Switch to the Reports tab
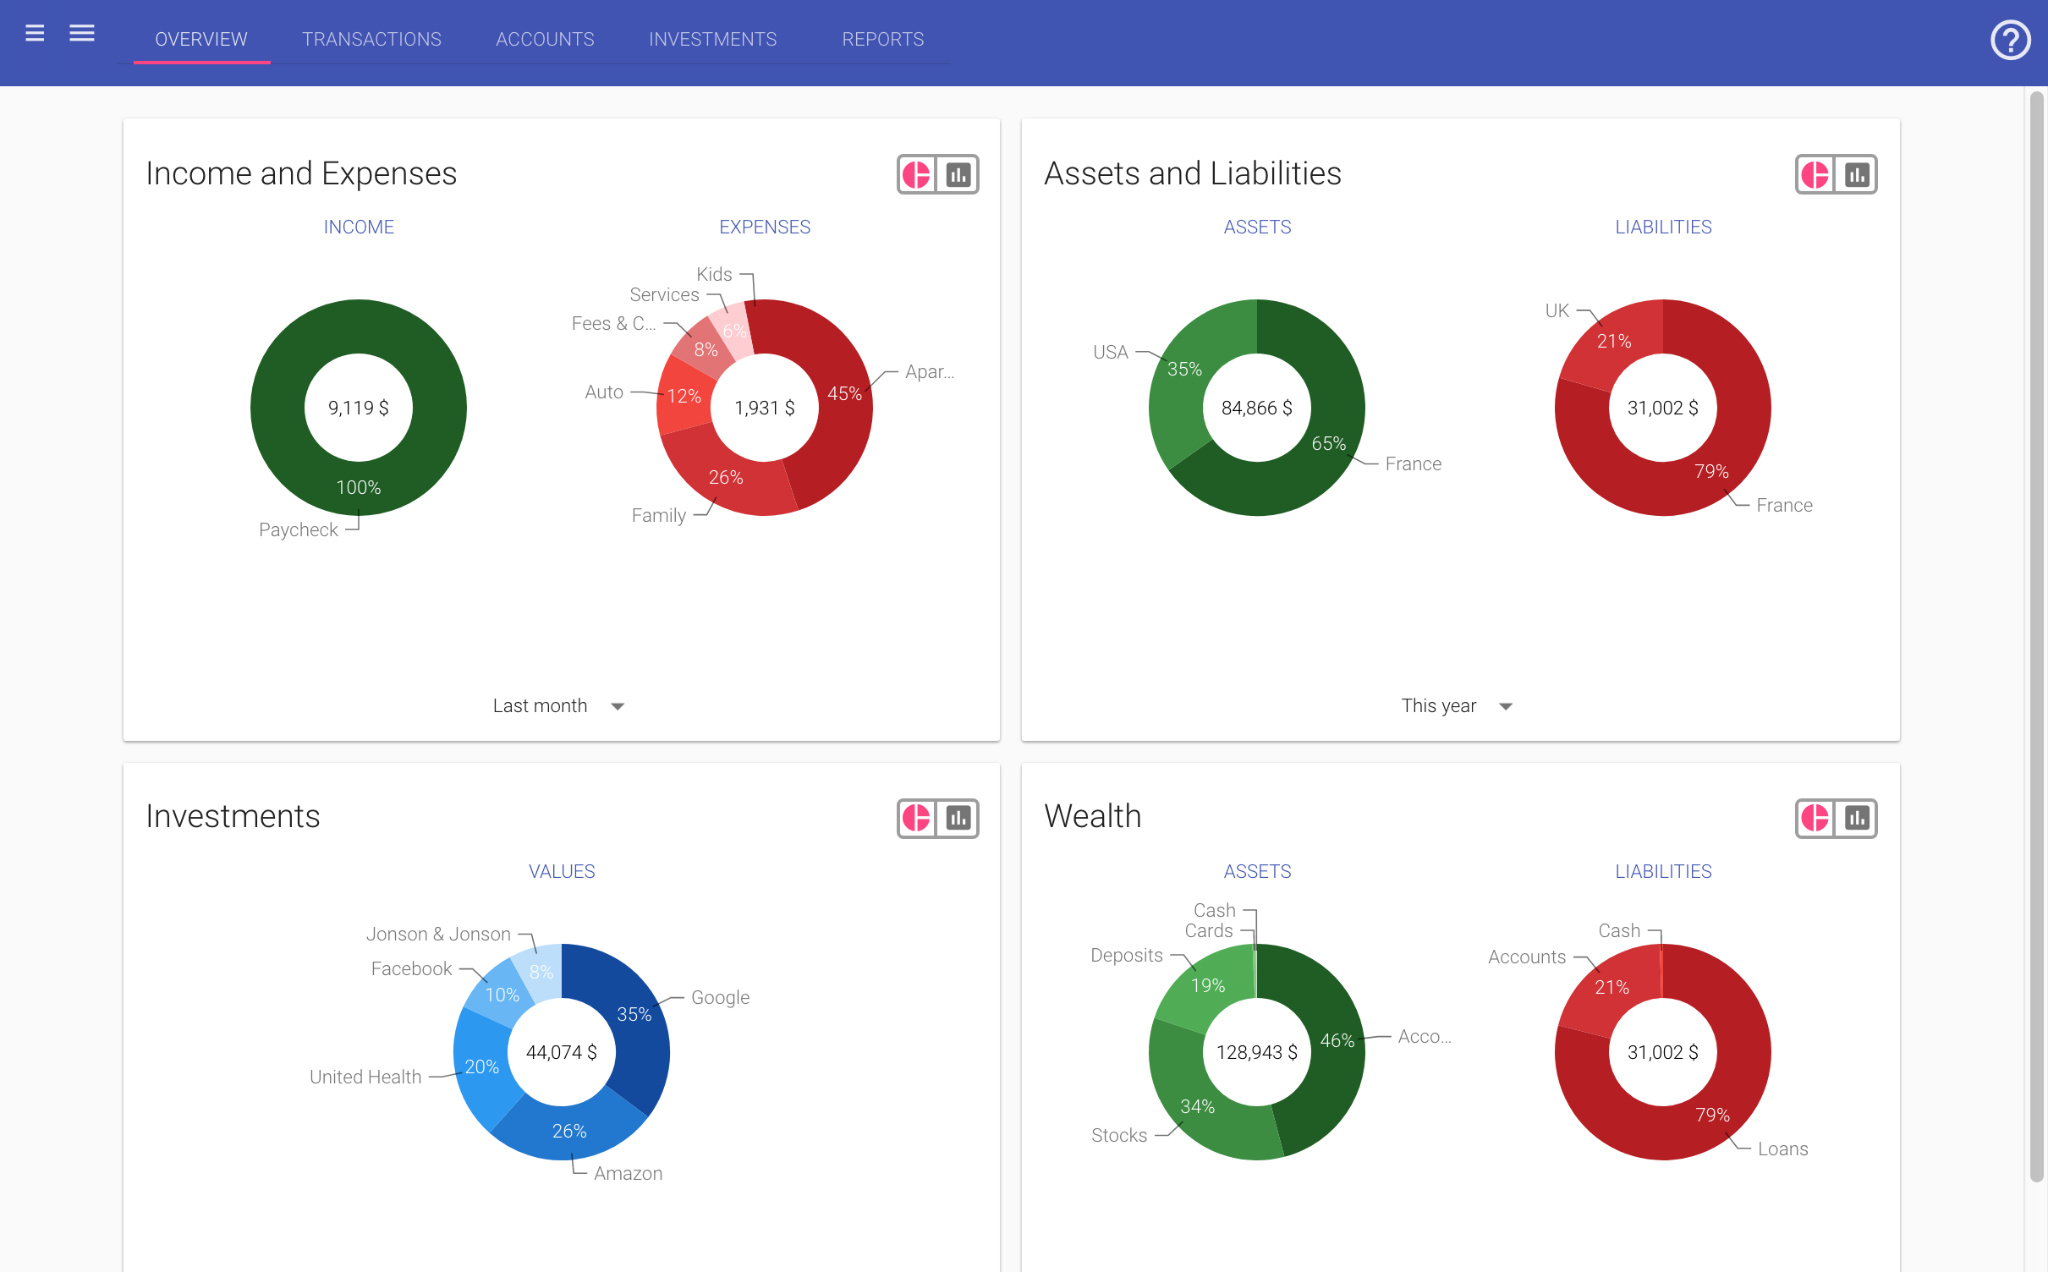This screenshot has width=2048, height=1272. [x=881, y=39]
